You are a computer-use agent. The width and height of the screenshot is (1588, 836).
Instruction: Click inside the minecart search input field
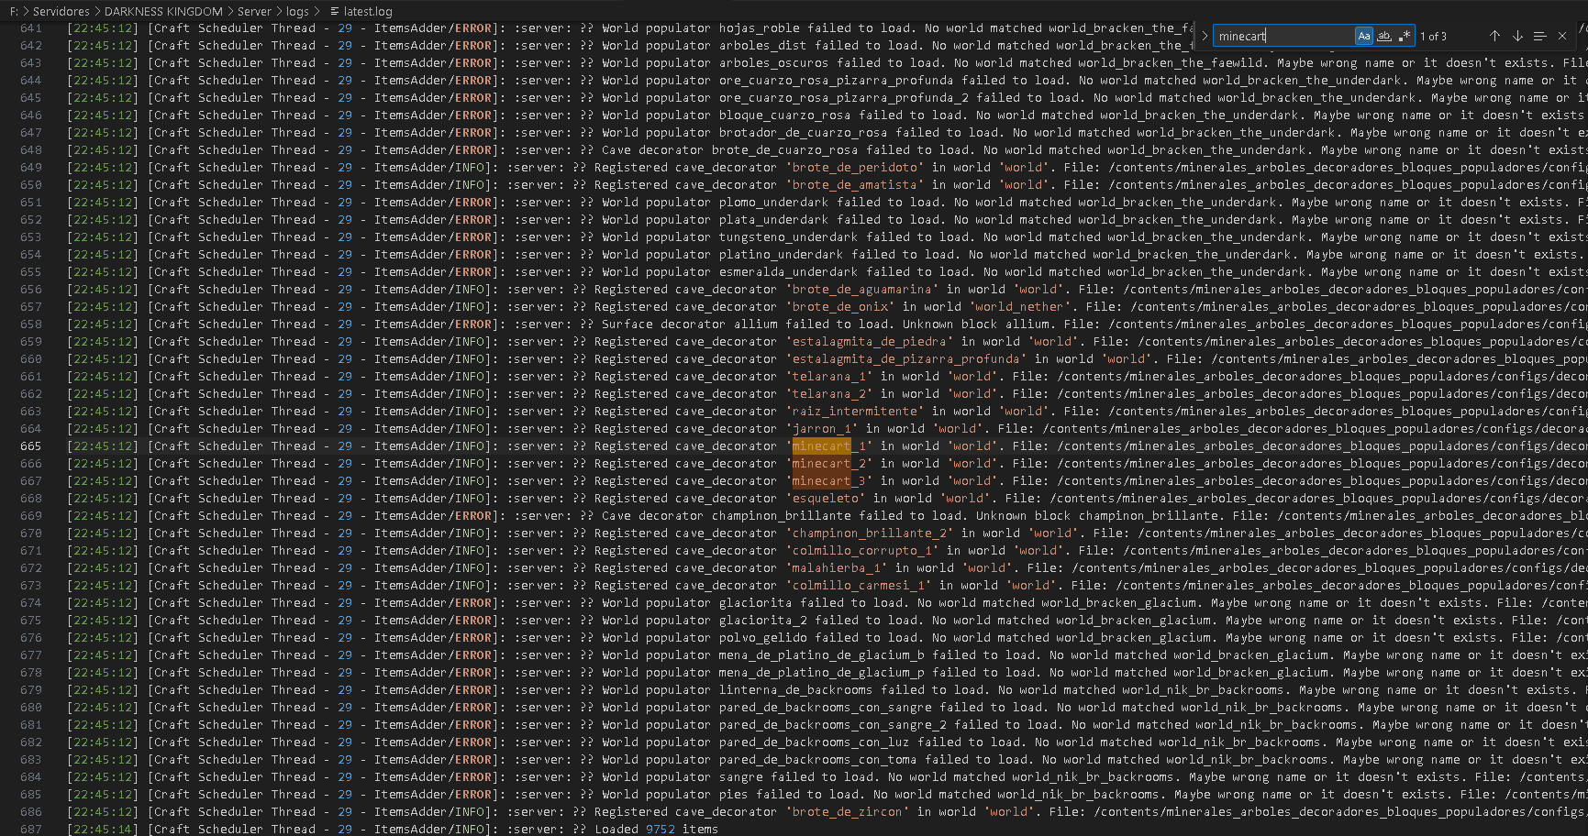(x=1284, y=35)
